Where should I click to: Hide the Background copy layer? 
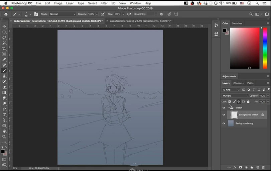(224, 123)
